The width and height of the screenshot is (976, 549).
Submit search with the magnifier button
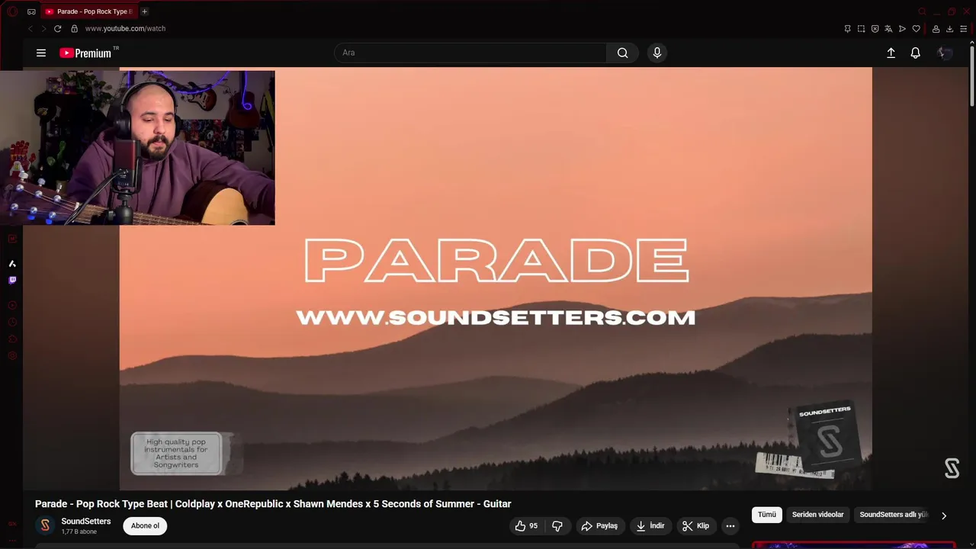tap(622, 53)
